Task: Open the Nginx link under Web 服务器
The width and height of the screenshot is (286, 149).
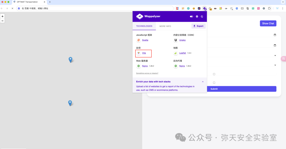Action: tap(145, 66)
